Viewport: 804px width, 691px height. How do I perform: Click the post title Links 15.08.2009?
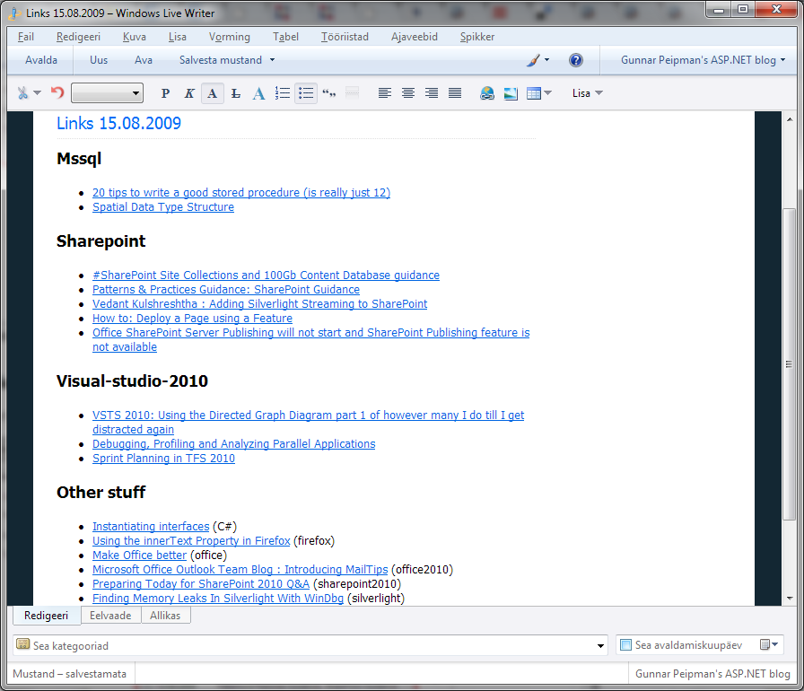point(119,123)
